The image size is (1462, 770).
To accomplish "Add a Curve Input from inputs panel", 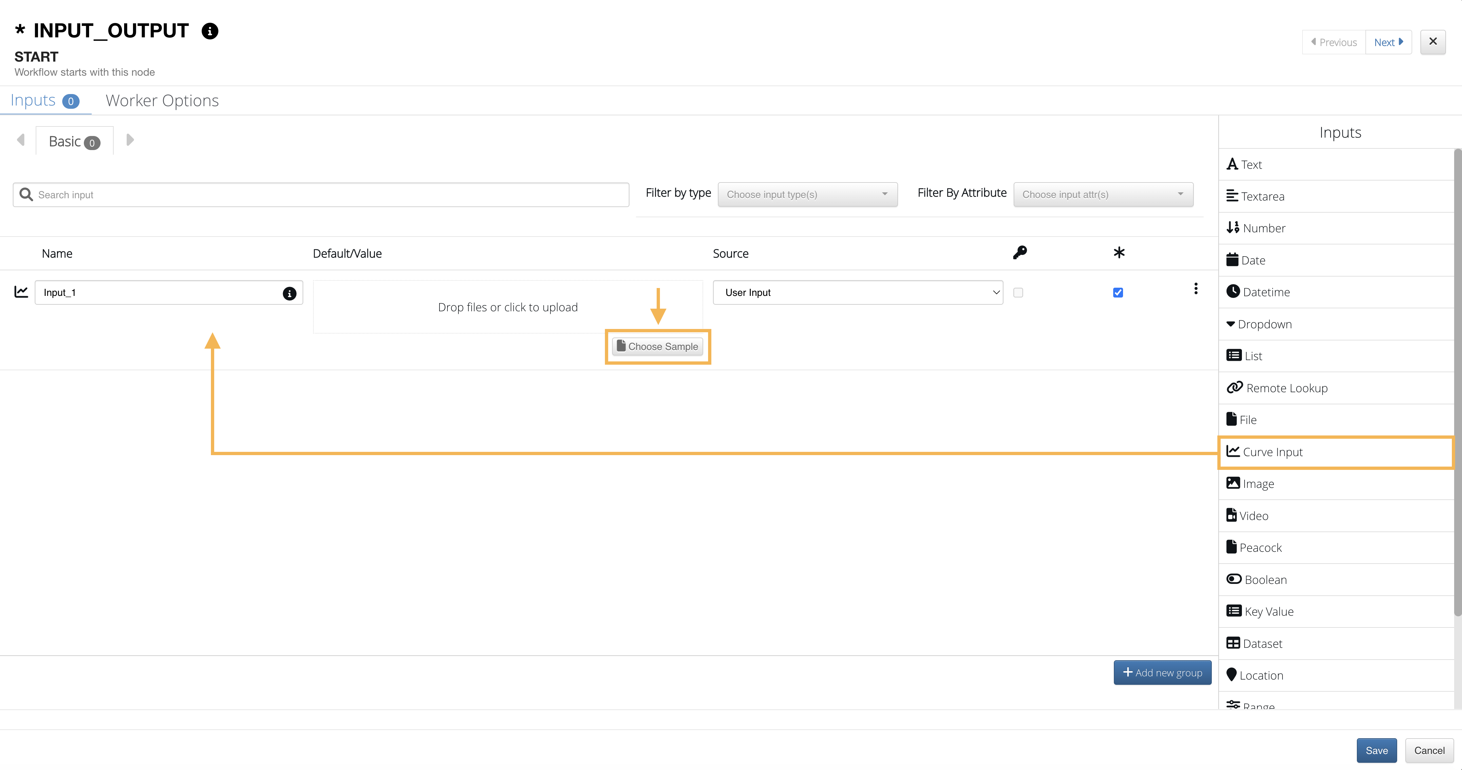I will 1272,452.
